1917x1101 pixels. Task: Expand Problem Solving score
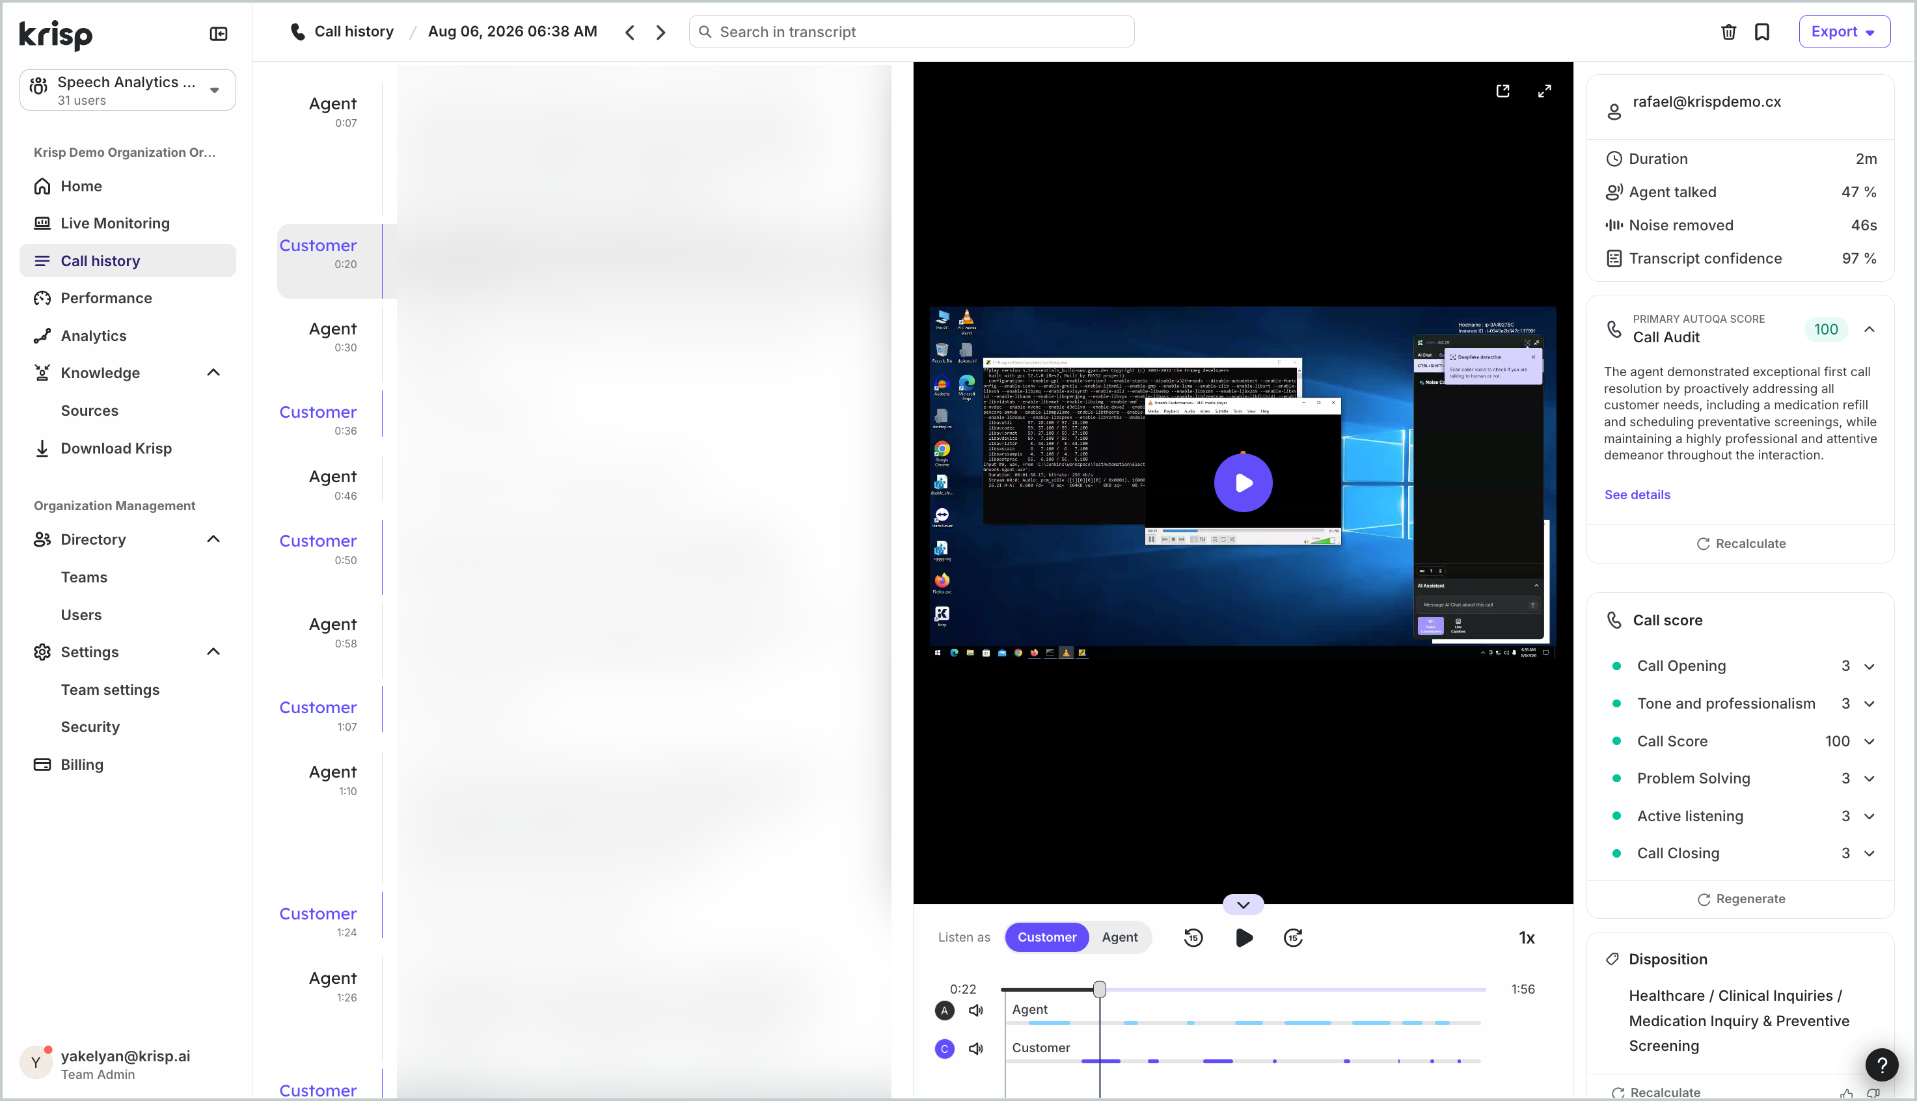point(1869,779)
